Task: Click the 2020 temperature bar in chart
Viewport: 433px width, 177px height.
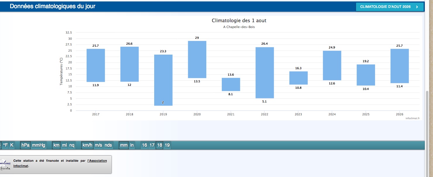Action: (x=197, y=59)
